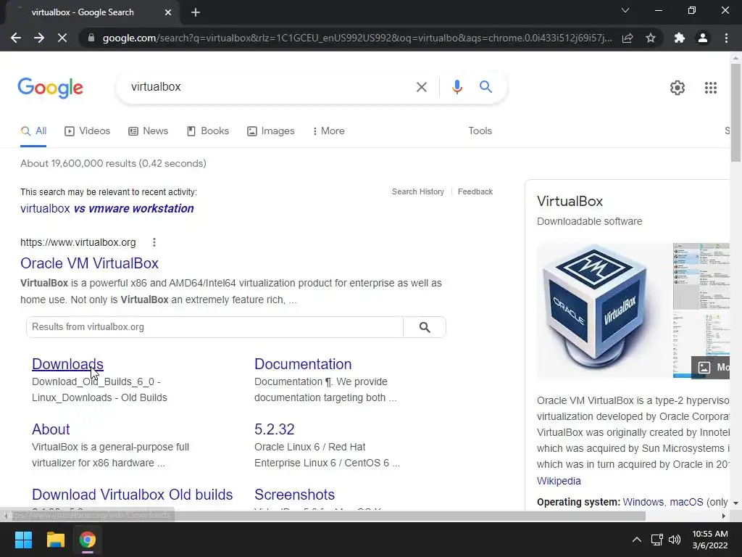Open the Search History link
Image resolution: width=742 pixels, height=557 pixels.
point(418,191)
